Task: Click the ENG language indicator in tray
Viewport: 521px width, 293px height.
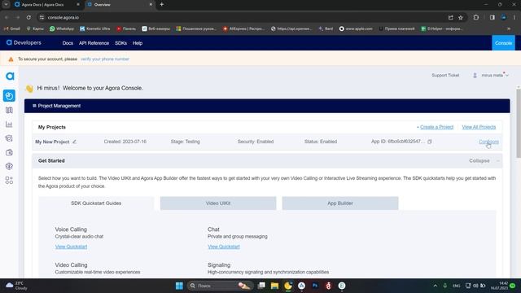Action: pos(457,286)
